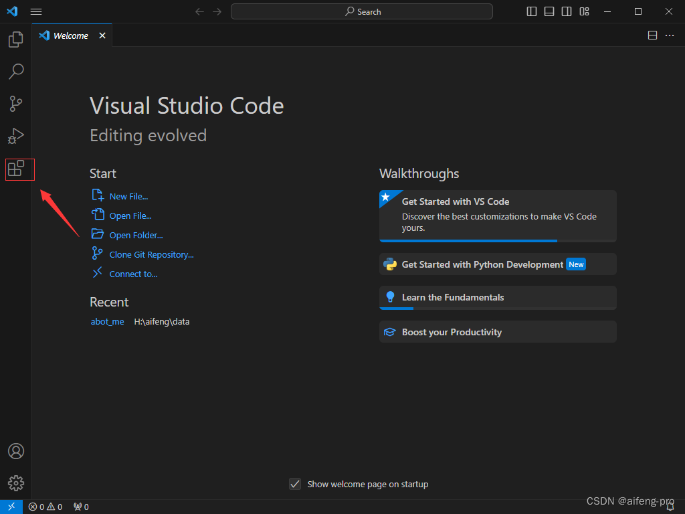Click the Open Folder... link
This screenshot has width=685, height=514.
[136, 235]
